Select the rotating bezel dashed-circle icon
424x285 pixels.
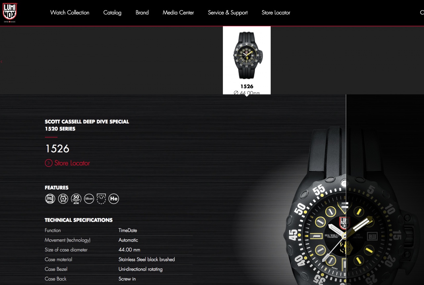point(101,199)
